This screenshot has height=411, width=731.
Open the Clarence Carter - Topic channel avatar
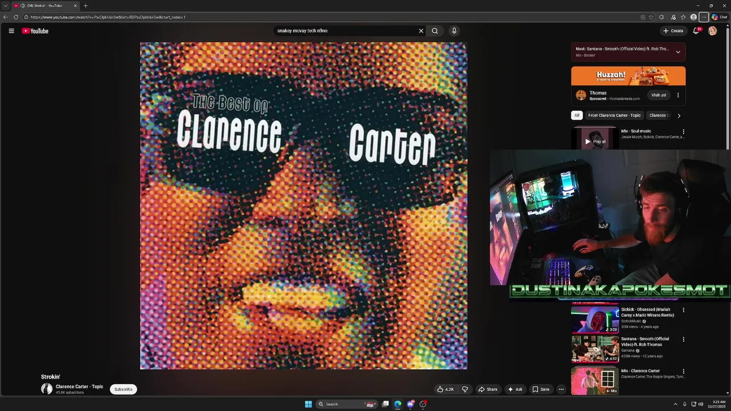(47, 389)
